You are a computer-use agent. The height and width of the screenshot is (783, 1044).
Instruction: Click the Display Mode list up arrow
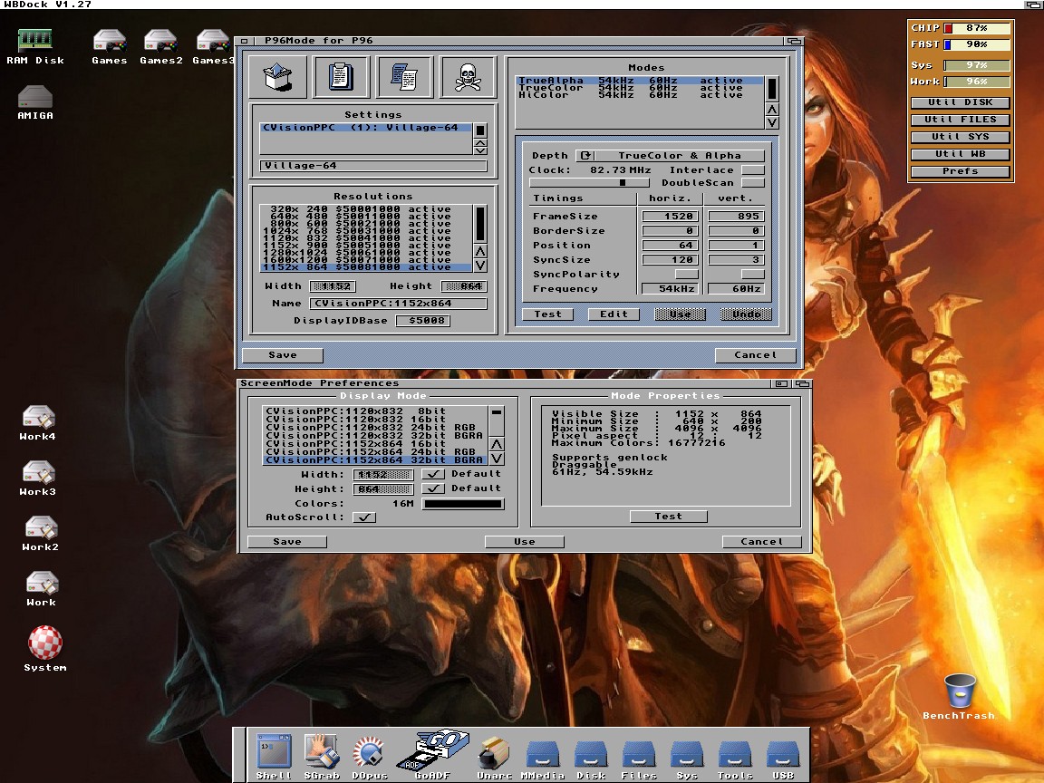point(497,444)
